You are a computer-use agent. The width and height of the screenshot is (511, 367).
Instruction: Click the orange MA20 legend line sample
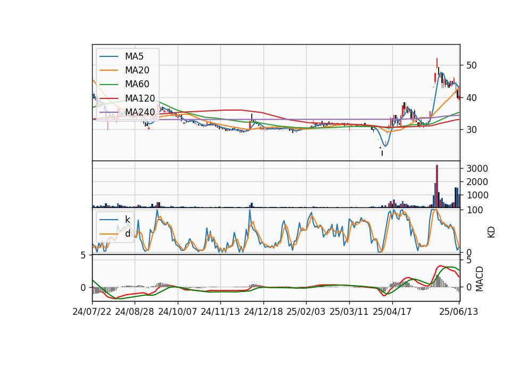[109, 71]
